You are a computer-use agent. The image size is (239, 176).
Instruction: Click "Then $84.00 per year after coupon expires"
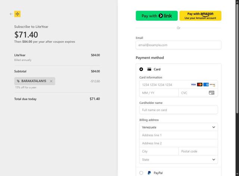point(45,42)
